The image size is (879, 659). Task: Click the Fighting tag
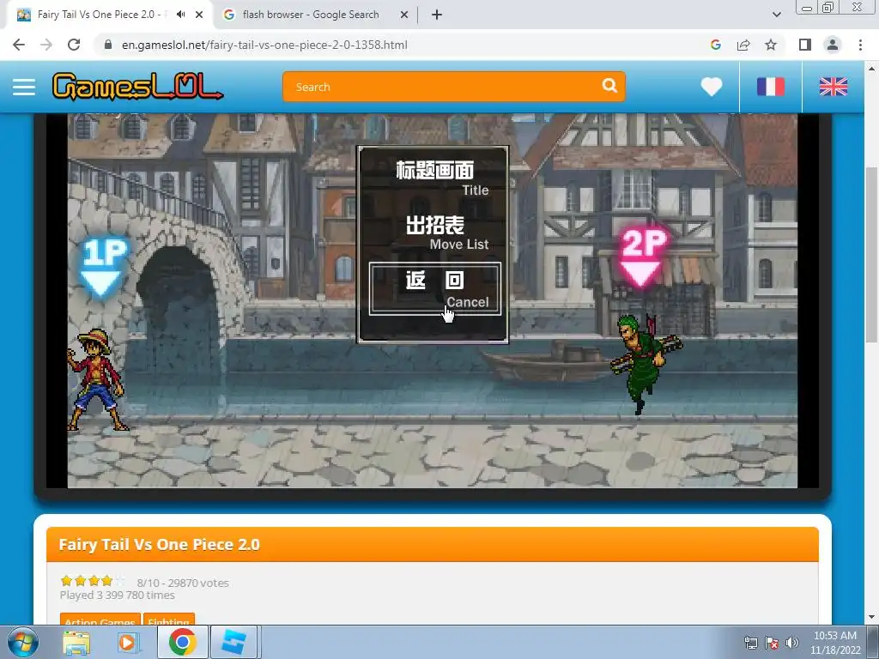[169, 620]
